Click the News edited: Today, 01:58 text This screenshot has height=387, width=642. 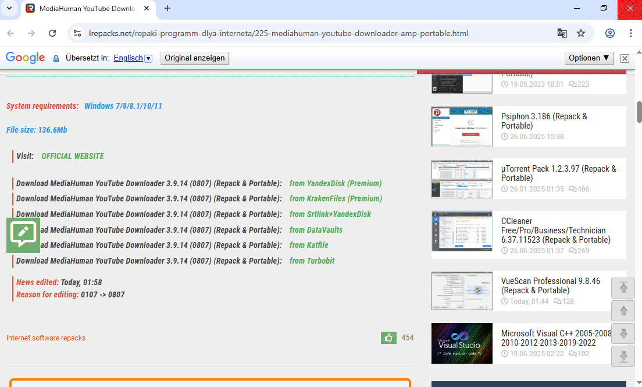click(59, 282)
